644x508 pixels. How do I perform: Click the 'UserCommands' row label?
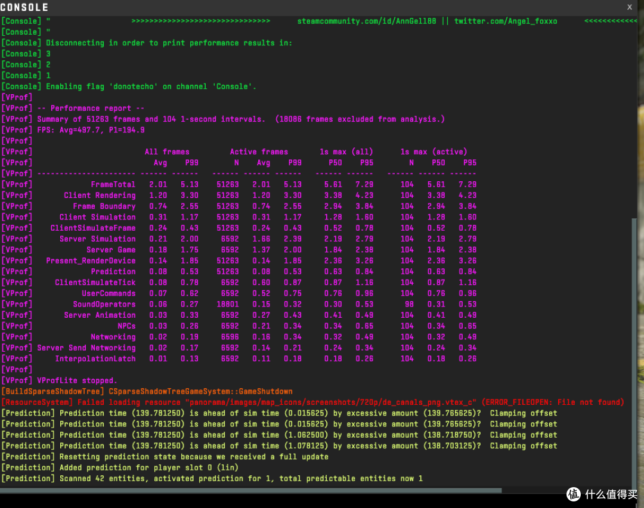point(109,293)
